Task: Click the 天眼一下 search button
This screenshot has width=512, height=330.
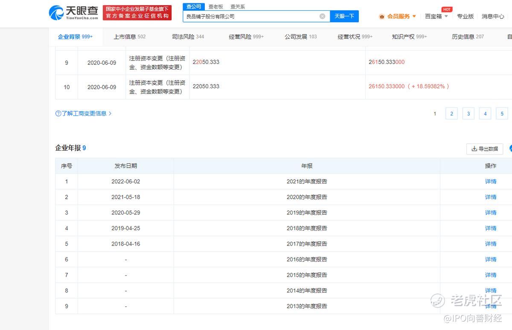Action: click(x=344, y=16)
